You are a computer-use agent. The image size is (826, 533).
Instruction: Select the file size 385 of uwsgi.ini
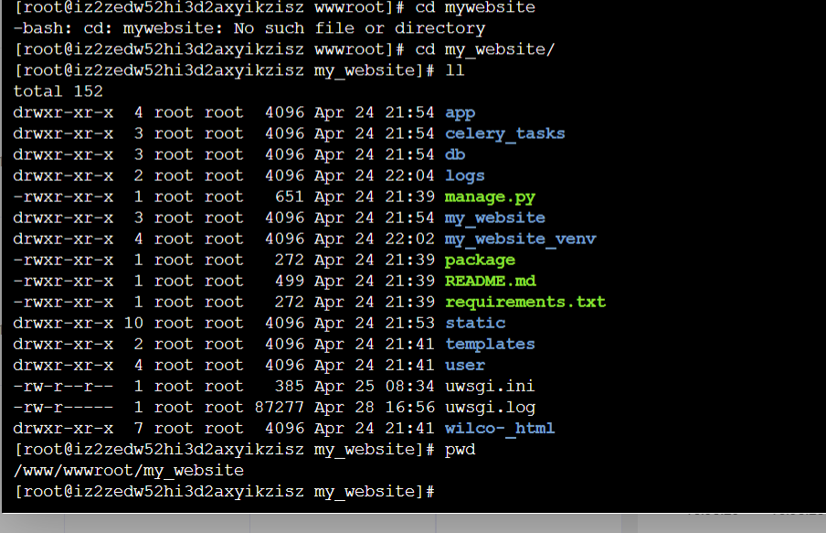click(290, 387)
